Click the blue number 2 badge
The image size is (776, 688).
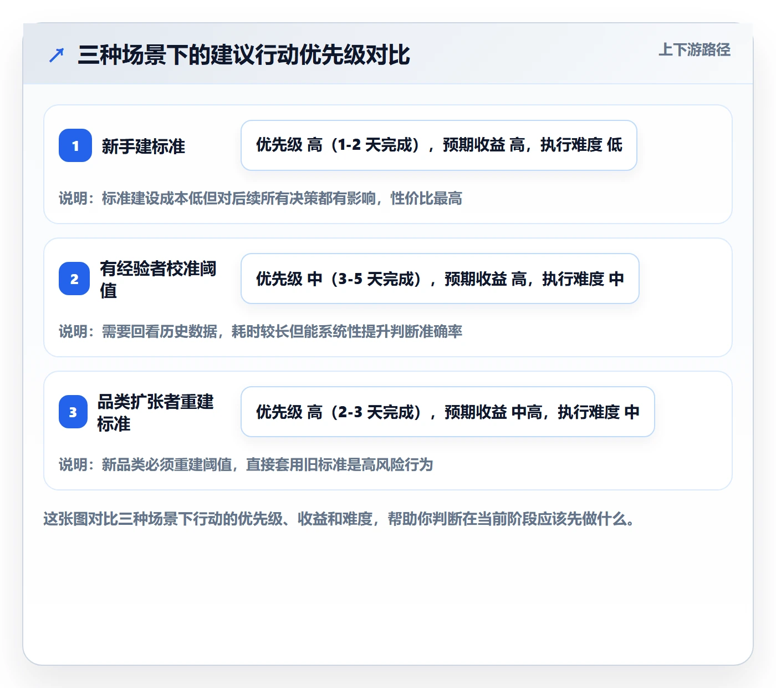[74, 279]
